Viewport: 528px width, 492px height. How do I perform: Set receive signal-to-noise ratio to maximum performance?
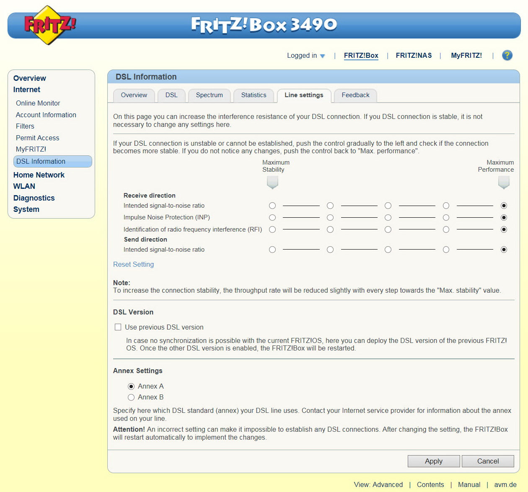pos(504,206)
